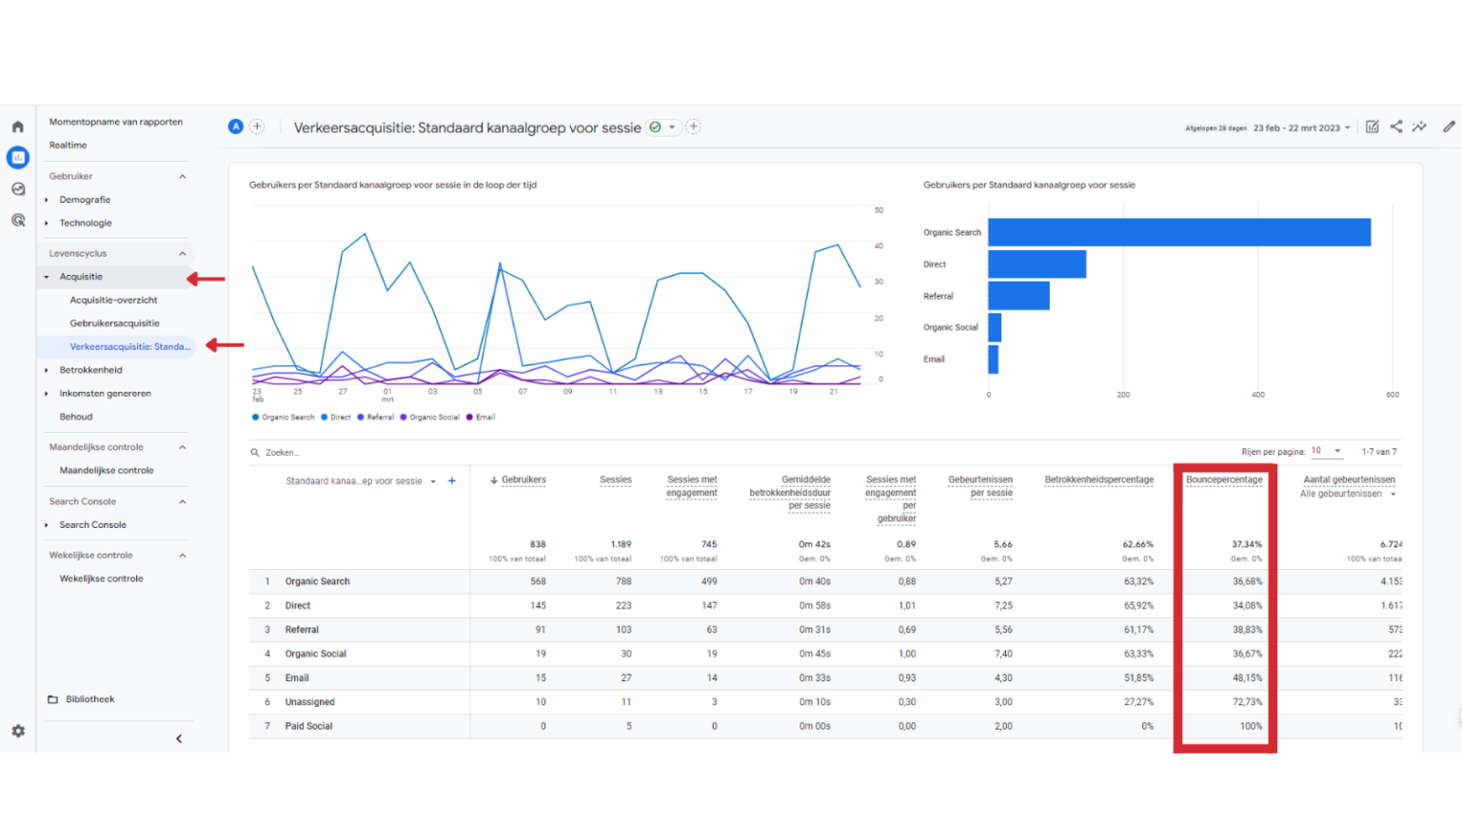Share this report using the share icon
1462x822 pixels.
[x=1396, y=127]
